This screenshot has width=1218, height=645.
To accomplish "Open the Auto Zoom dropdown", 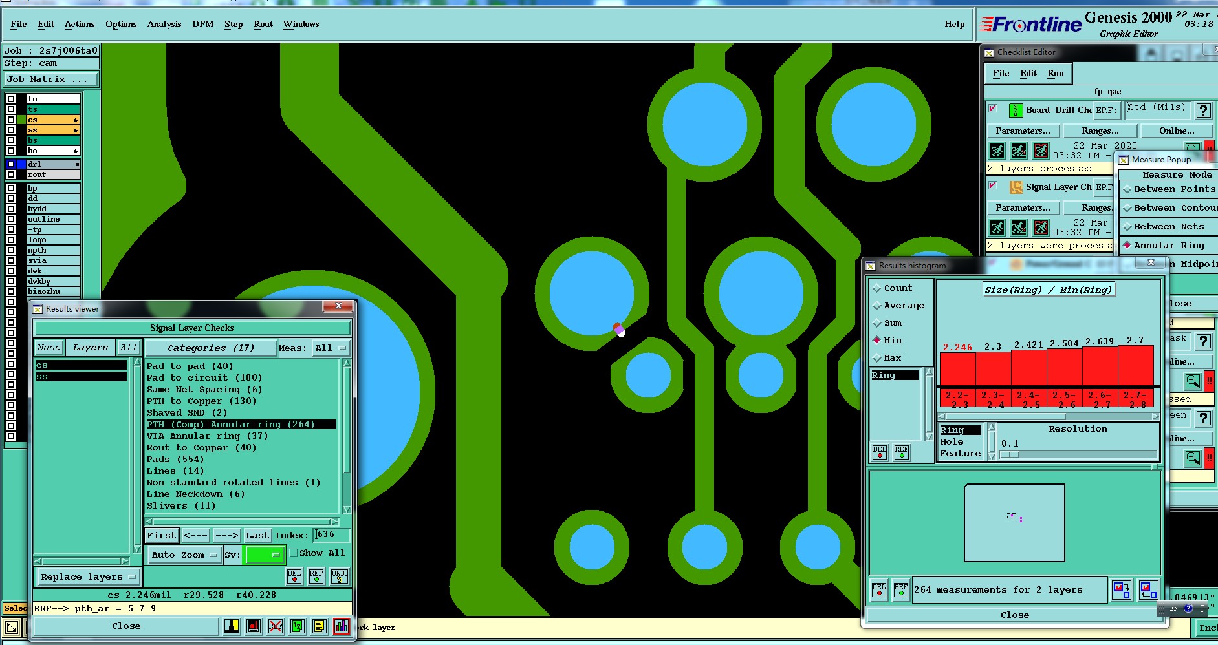I will click(184, 555).
